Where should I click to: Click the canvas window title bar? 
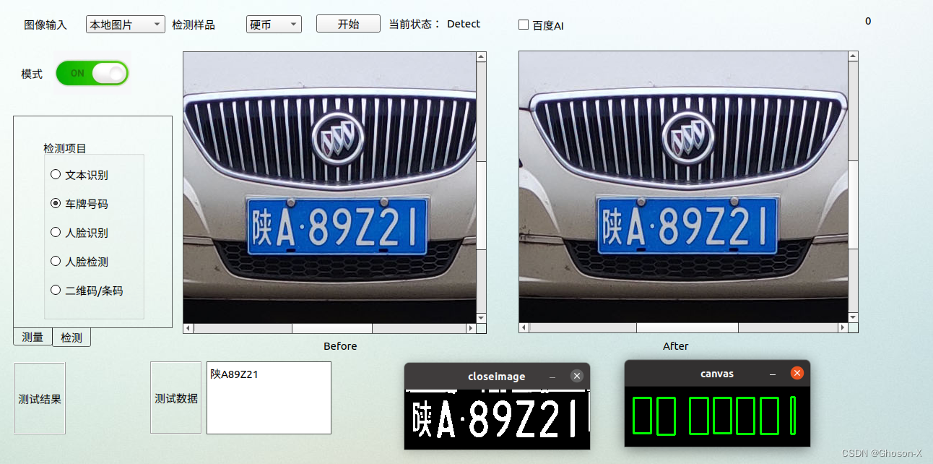click(x=717, y=374)
